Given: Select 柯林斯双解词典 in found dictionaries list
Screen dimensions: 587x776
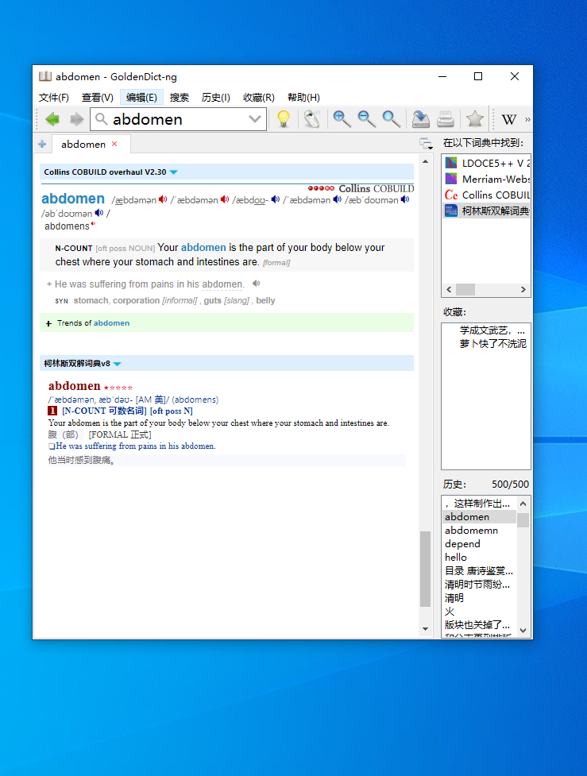Looking at the screenshot, I should pyautogui.click(x=487, y=210).
